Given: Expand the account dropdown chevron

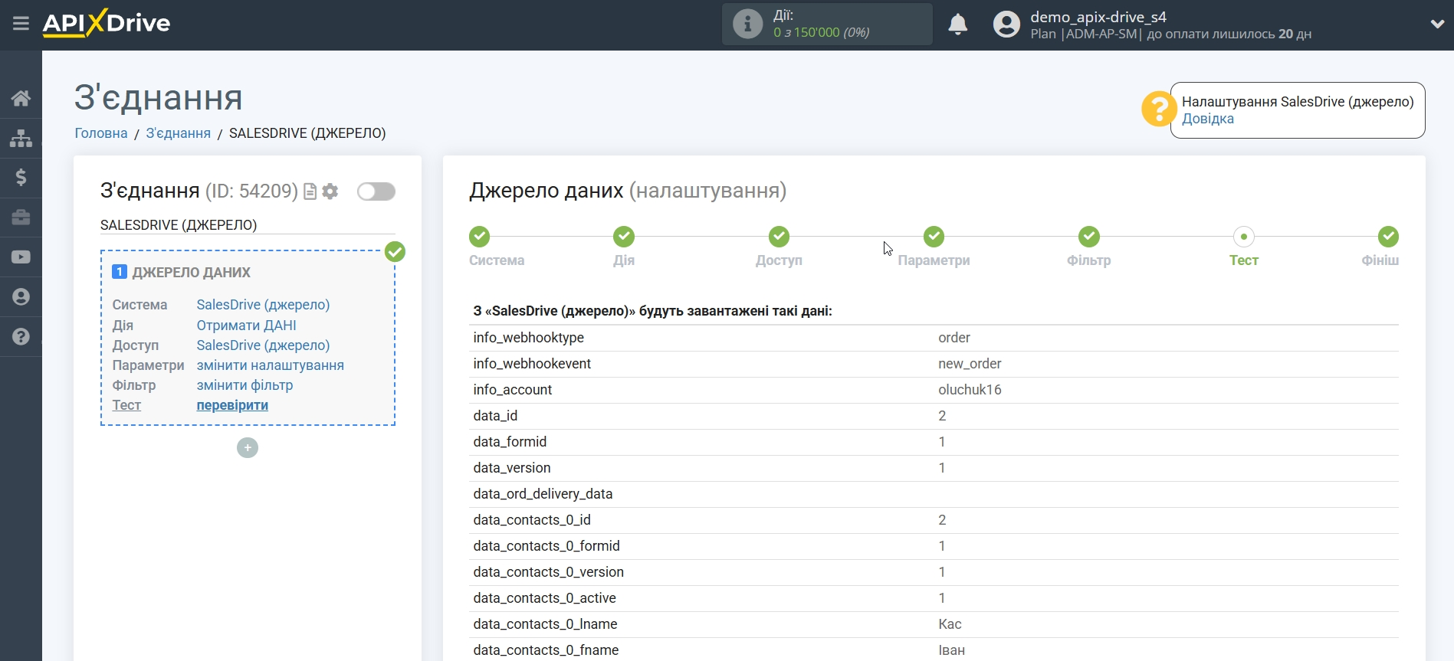Looking at the screenshot, I should coord(1437,24).
